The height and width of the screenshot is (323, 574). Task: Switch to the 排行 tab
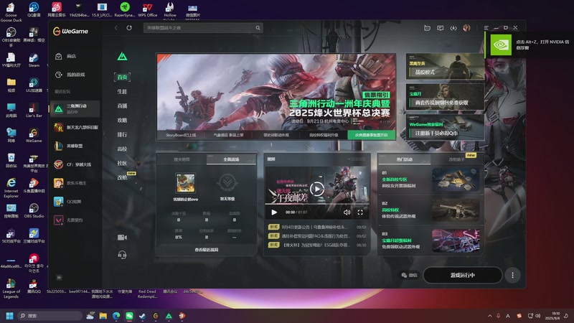pyautogui.click(x=122, y=134)
